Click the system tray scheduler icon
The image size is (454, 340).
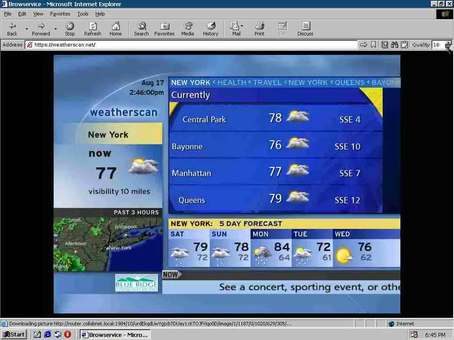(x=414, y=335)
